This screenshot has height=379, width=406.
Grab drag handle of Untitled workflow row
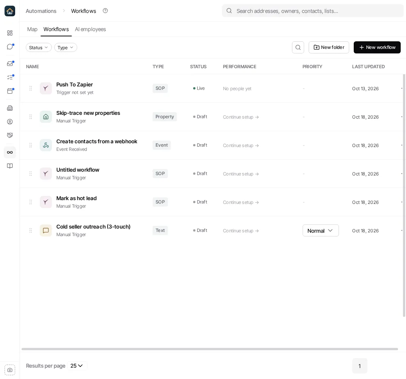31,174
